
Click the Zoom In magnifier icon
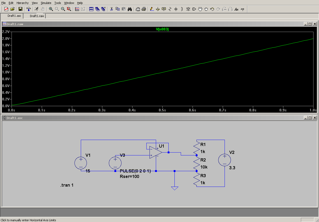point(51,9)
